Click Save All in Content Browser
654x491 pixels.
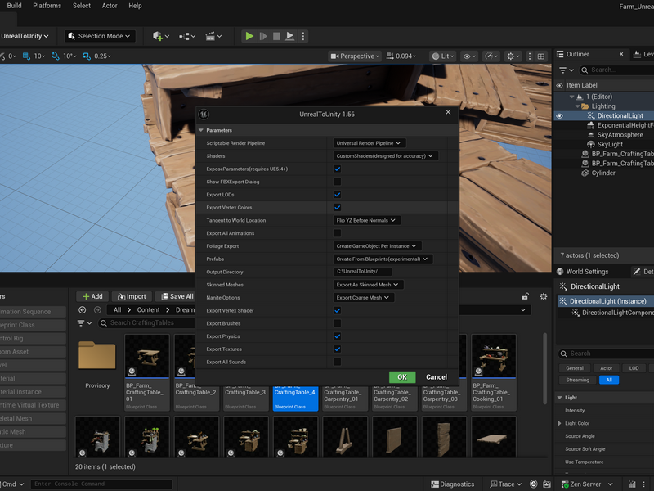coord(177,296)
